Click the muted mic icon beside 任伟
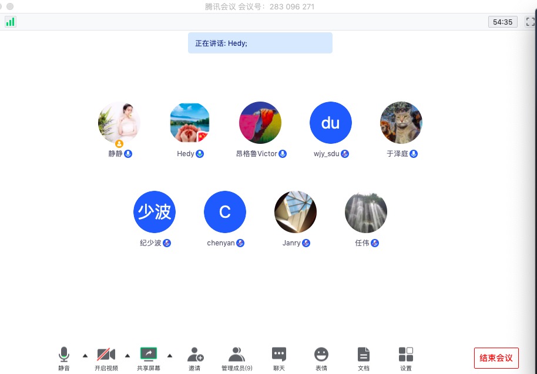This screenshot has width=537, height=374. (375, 243)
